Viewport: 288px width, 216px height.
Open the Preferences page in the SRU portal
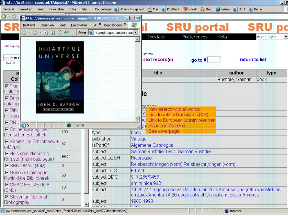(x=195, y=37)
